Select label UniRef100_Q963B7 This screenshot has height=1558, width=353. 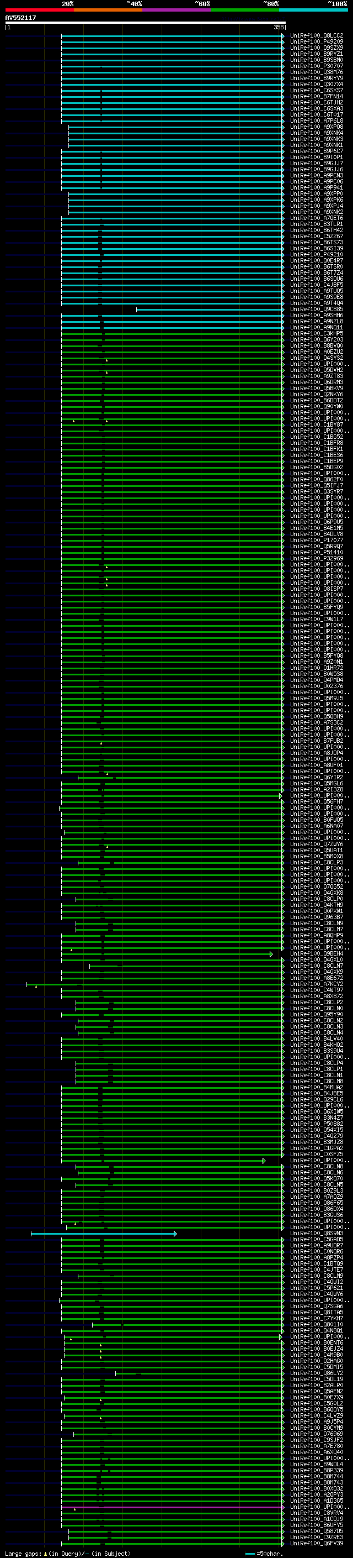click(x=317, y=917)
